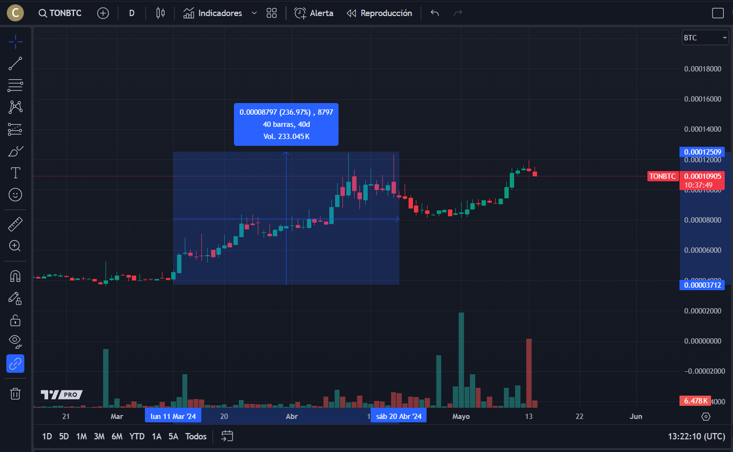Image resolution: width=733 pixels, height=452 pixels.
Task: Undo the last chart action
Action: coord(435,13)
